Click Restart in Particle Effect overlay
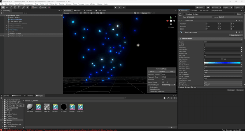 pos(162,72)
